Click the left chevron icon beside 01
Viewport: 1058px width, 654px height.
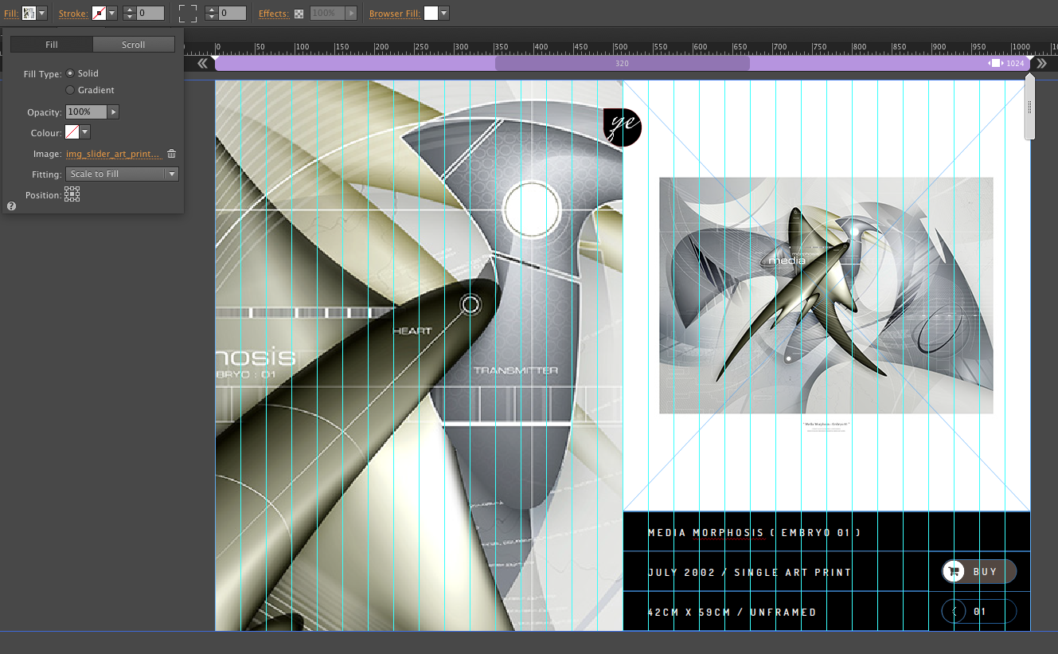click(954, 612)
